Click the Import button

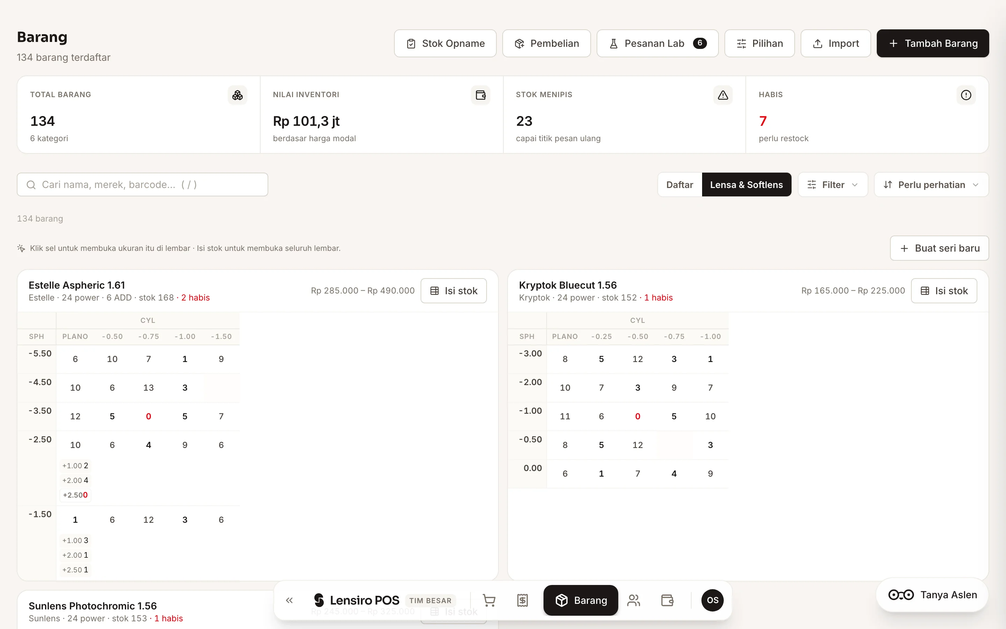836,43
